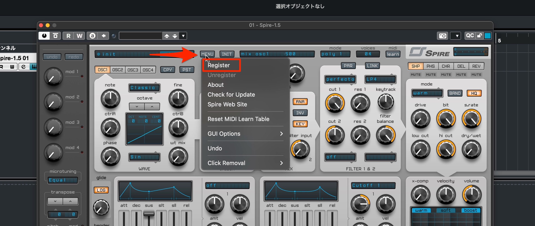Select the CHR effect tab
Viewport: 535px width, 226px height.
446,66
